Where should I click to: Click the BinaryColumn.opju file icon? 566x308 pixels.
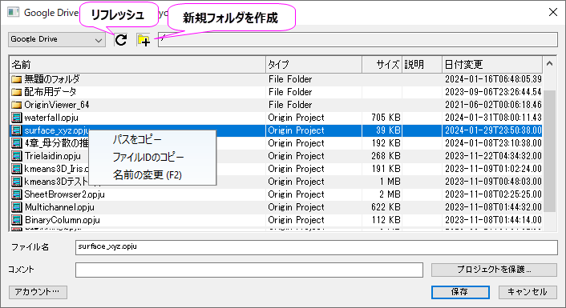pyautogui.click(x=17, y=220)
